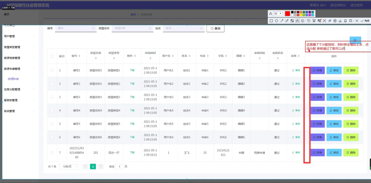371x183 pixels.
Task: Open 首页 in the sidebar
Action: (x=7, y=14)
